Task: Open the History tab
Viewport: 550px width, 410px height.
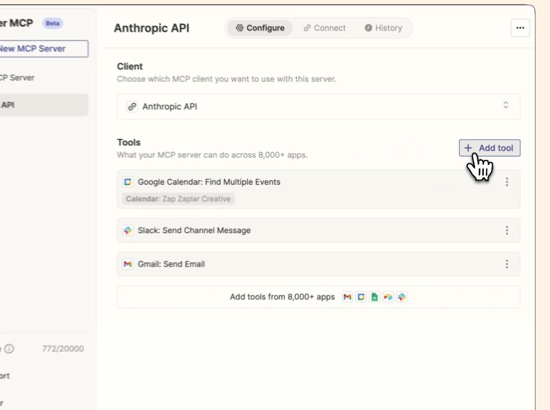Action: click(384, 28)
